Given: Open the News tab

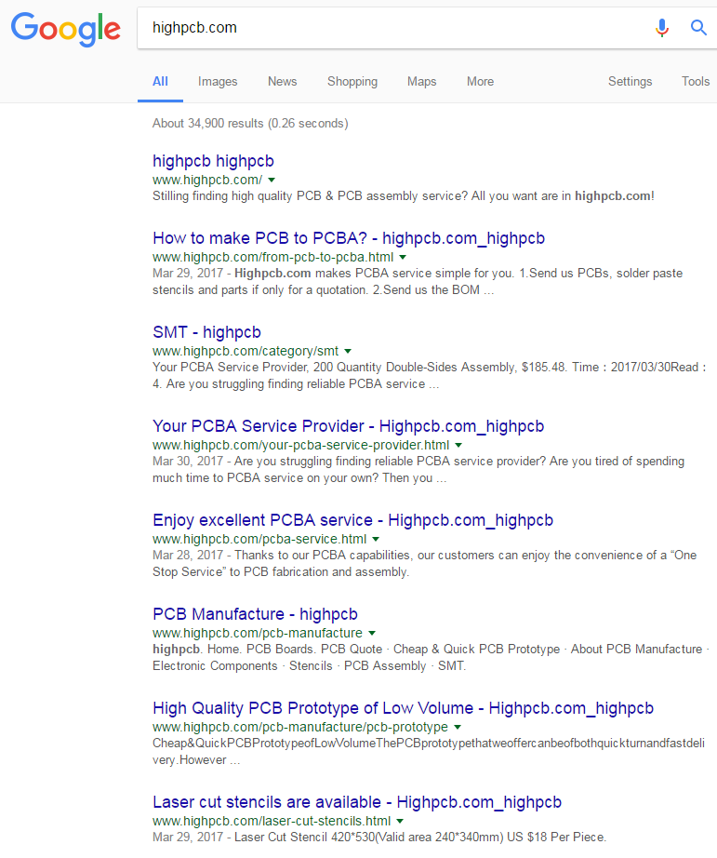Looking at the screenshot, I should click(x=282, y=82).
